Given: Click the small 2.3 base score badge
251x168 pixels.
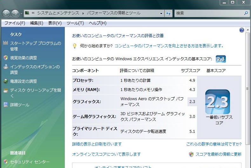Looking at the screenshot, I should [x=220, y=59].
